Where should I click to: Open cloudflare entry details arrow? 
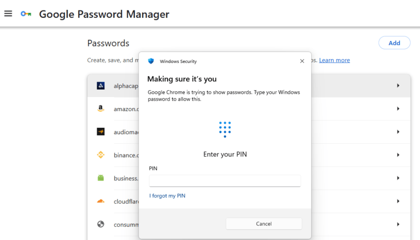398,201
